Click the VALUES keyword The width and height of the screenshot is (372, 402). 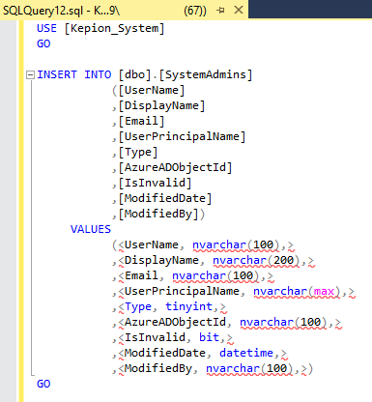coord(91,229)
